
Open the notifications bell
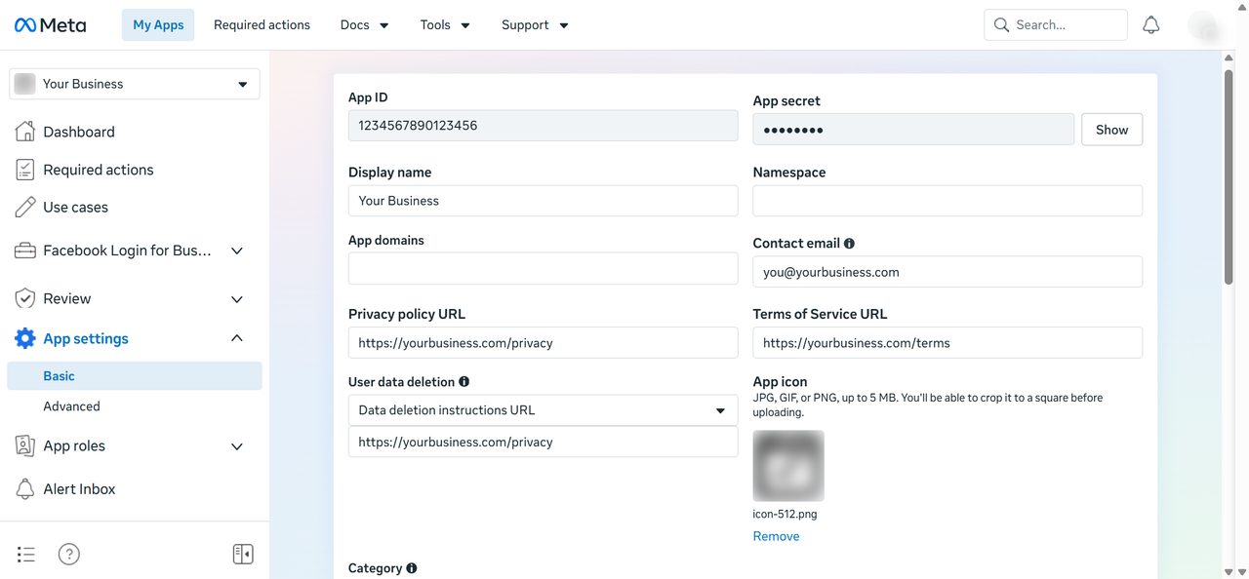point(1151,25)
